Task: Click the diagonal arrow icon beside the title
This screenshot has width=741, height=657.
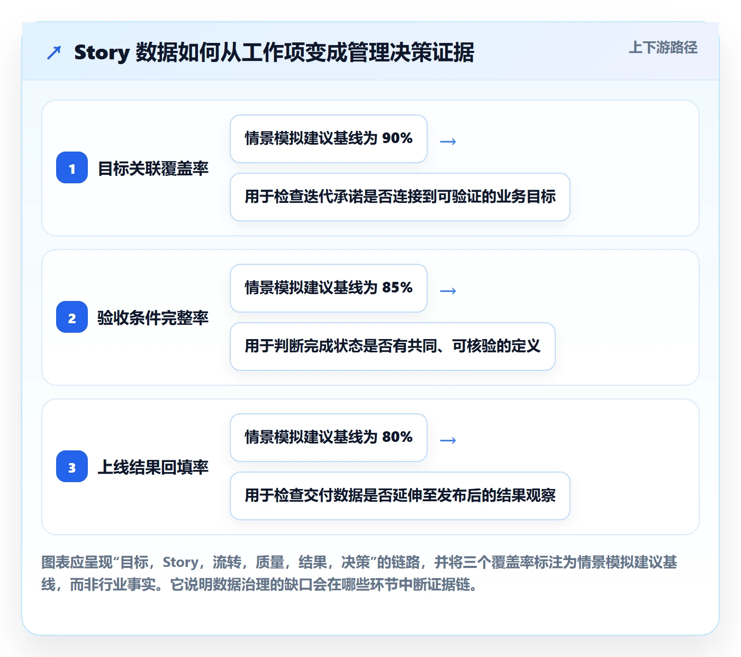Action: pos(54,52)
